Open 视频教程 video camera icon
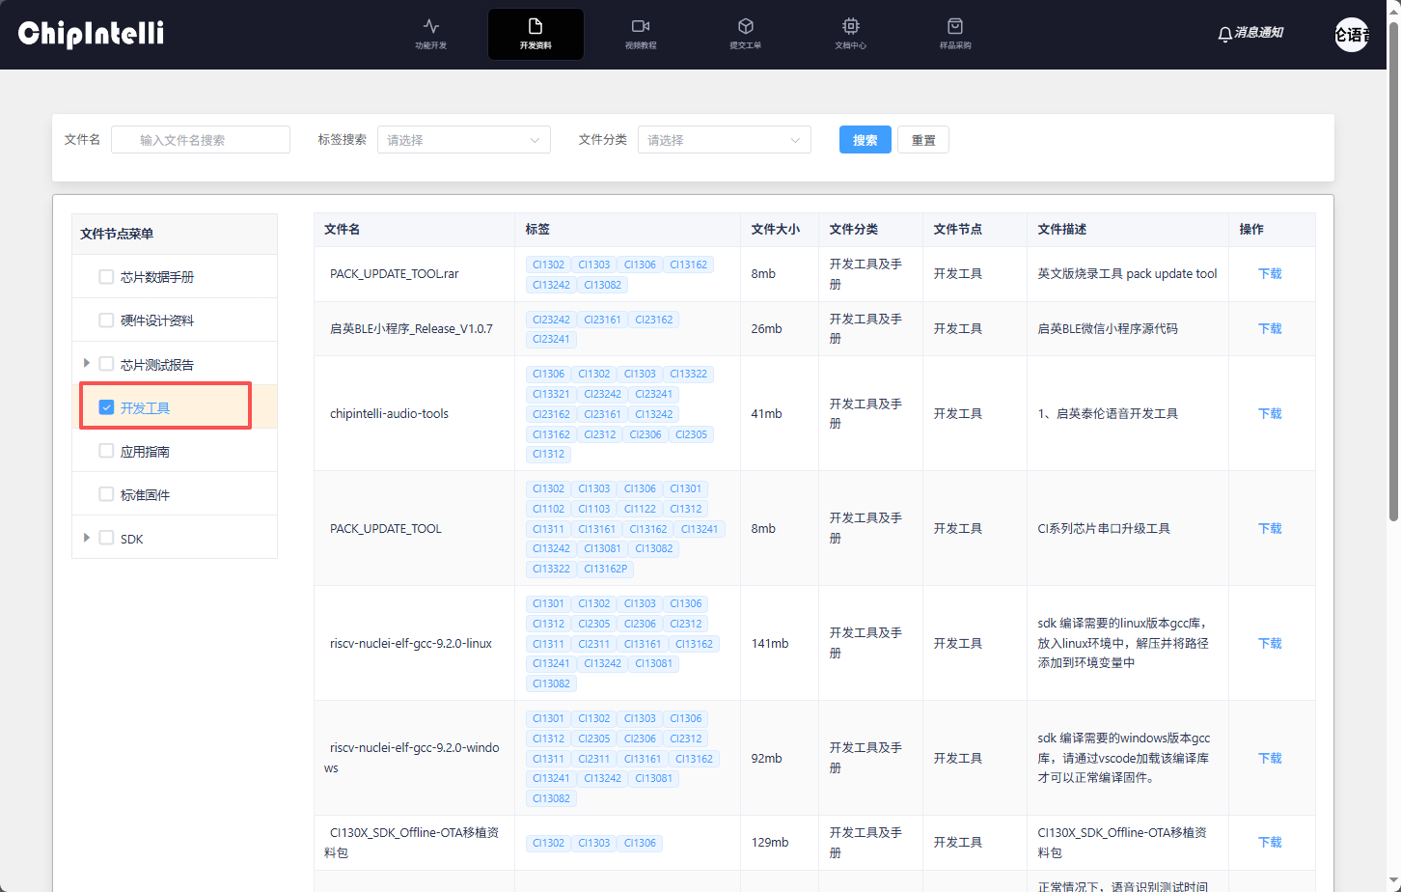1401x892 pixels. tap(640, 26)
